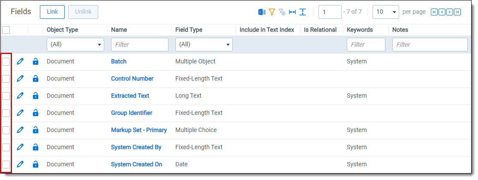Viewport: 478px width, 180px height.
Task: Click the pencil icon for System Created On
Action: [20, 165]
